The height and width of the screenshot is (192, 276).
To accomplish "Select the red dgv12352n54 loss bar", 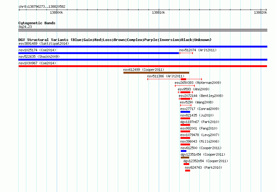I will coord(186,164).
